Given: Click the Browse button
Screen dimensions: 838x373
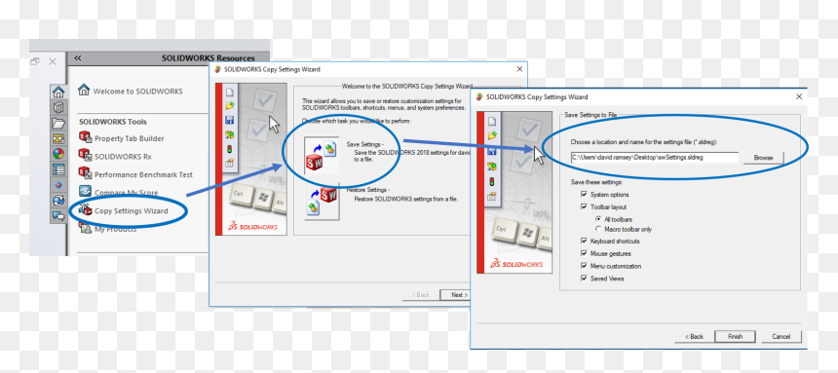Looking at the screenshot, I should 763,158.
